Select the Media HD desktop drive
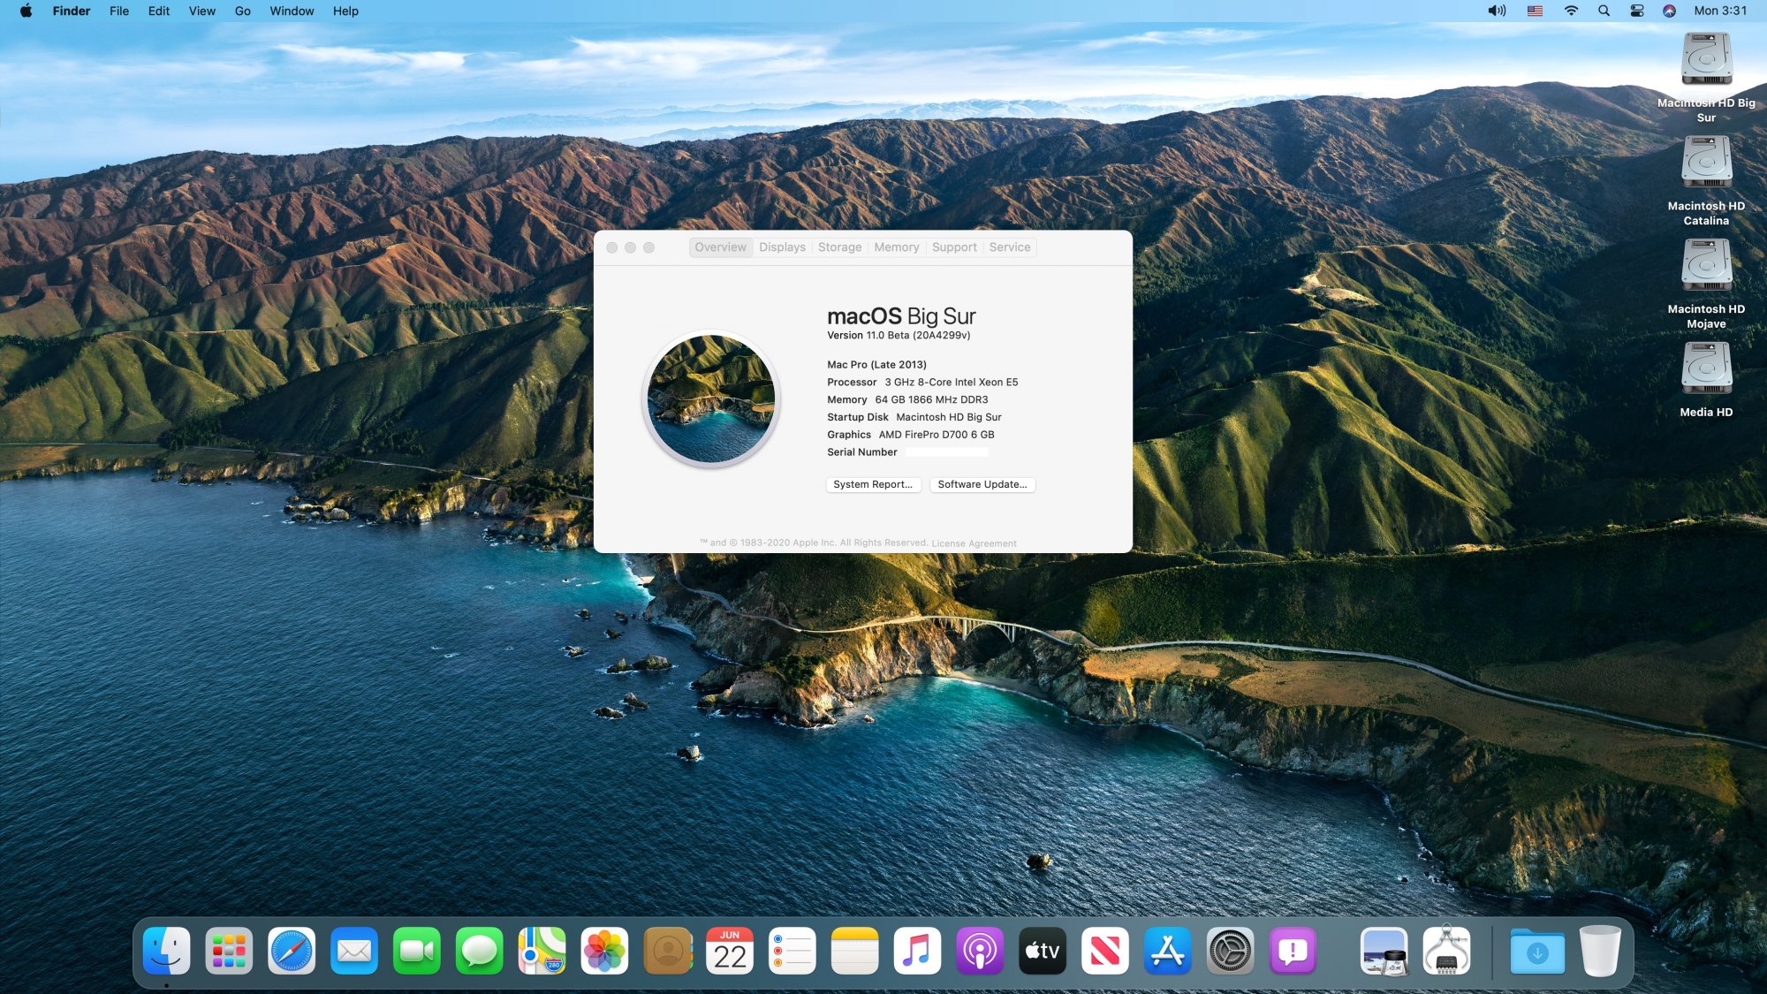The image size is (1767, 994). (1706, 371)
